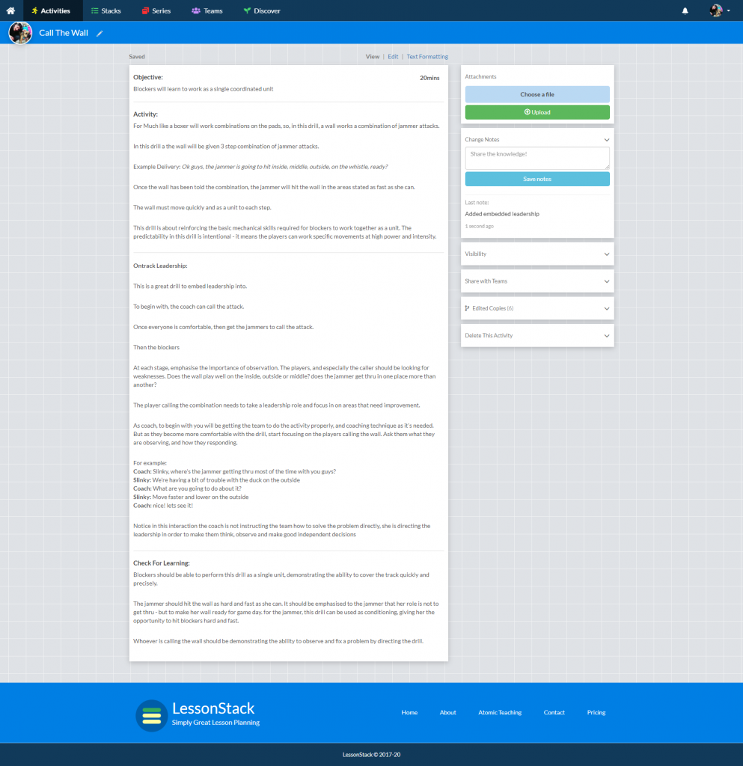743x766 pixels.
Task: Expand the Edited Copies panel
Action: tap(536, 308)
